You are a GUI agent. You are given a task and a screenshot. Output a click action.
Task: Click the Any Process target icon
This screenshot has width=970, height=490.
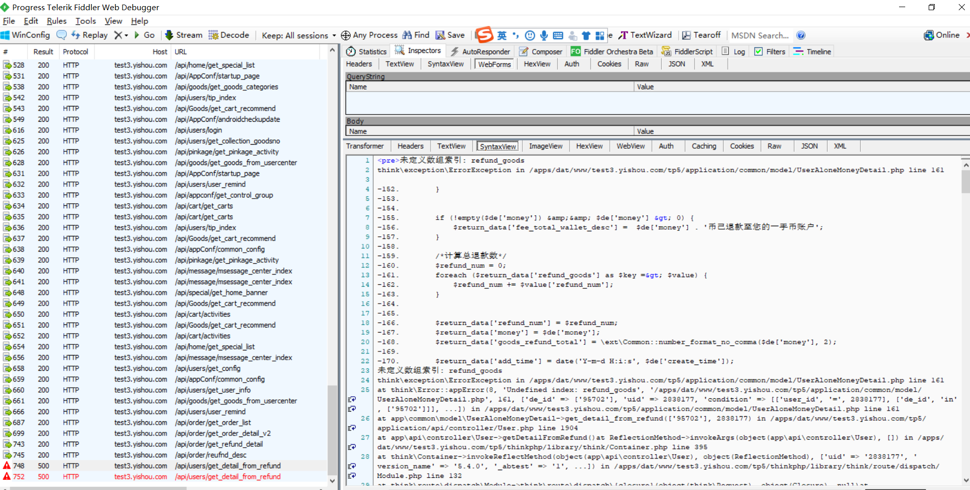tap(345, 35)
